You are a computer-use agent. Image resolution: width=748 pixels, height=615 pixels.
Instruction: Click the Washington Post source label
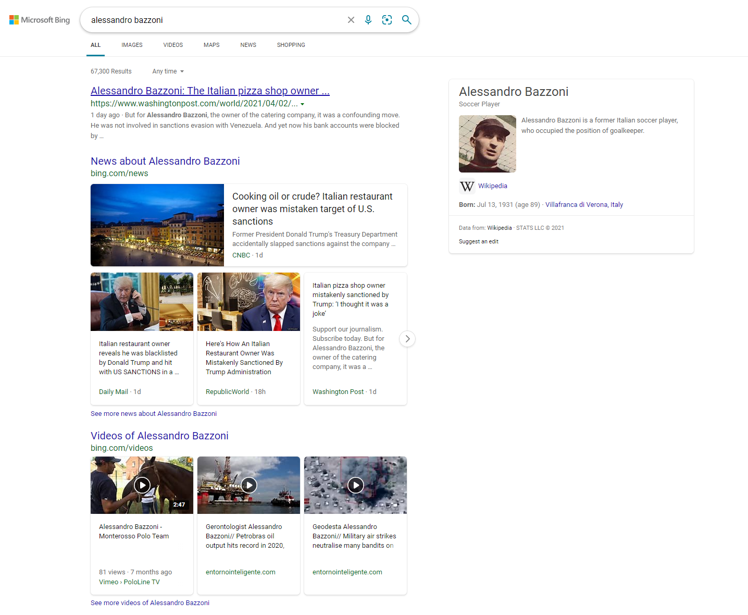coord(338,391)
